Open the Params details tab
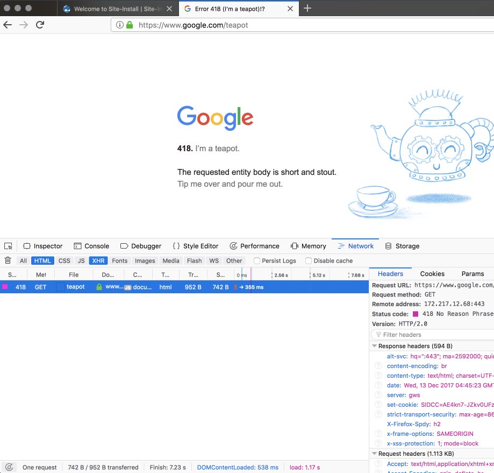This screenshot has height=473, width=494. coord(472,274)
